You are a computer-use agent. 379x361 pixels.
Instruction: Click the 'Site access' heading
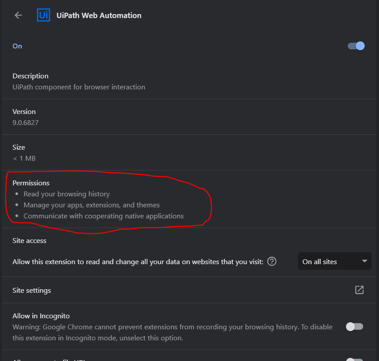(x=29, y=240)
